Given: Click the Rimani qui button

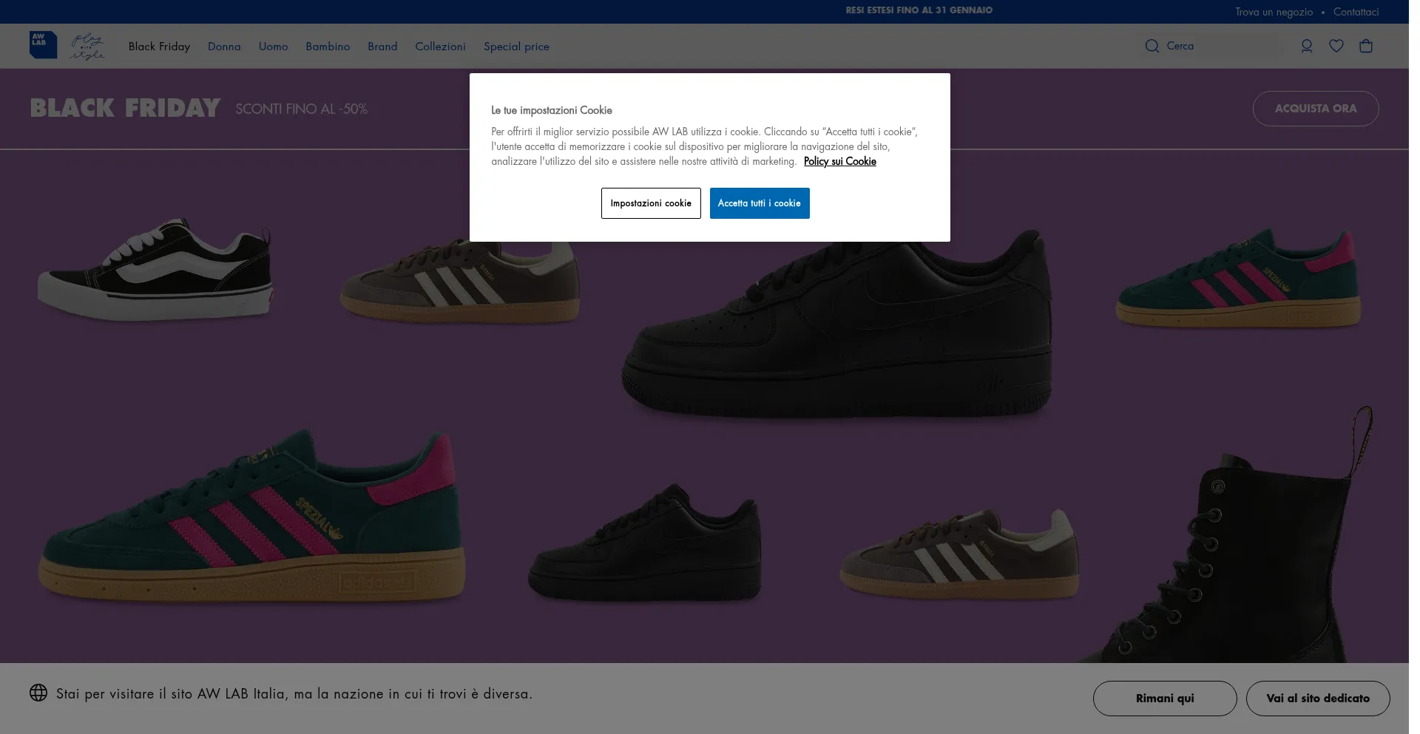Looking at the screenshot, I should click(1164, 698).
